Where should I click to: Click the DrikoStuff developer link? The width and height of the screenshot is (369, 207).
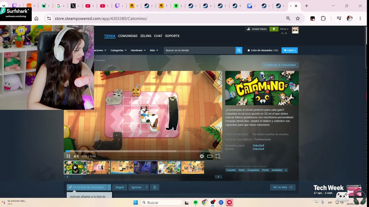(x=258, y=145)
